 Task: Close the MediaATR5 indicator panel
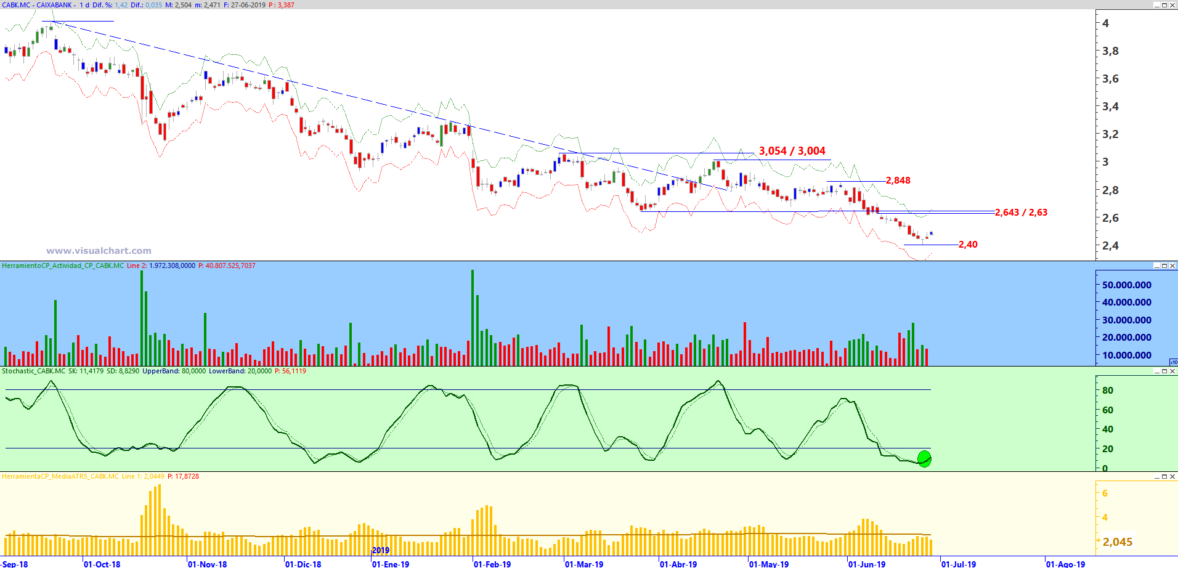pos(1172,476)
